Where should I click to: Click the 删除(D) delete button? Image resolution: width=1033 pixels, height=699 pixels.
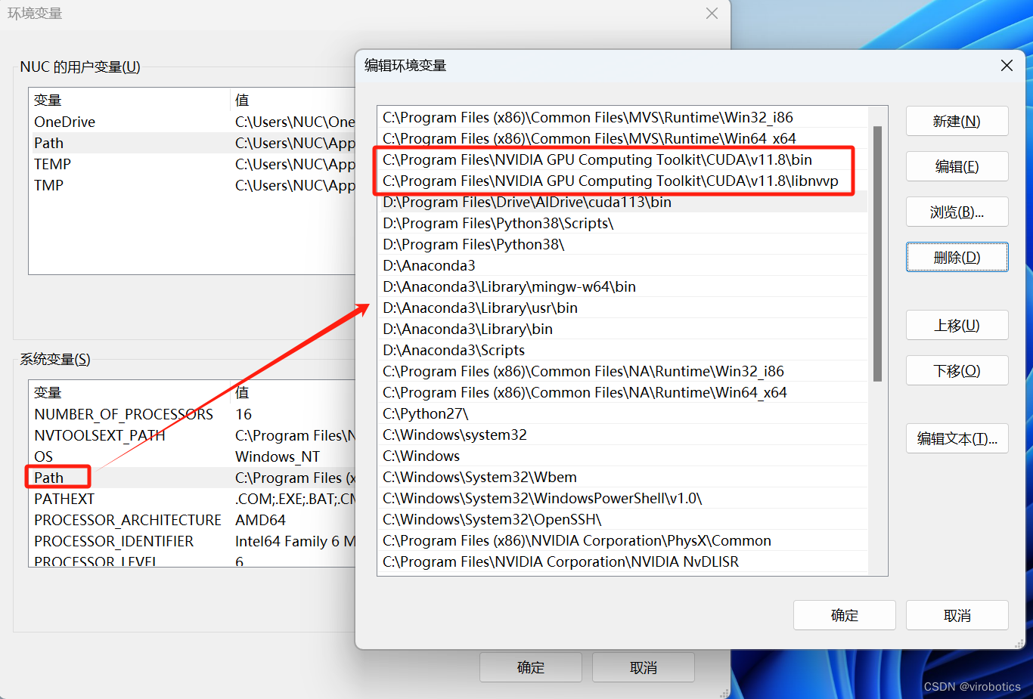pos(957,257)
